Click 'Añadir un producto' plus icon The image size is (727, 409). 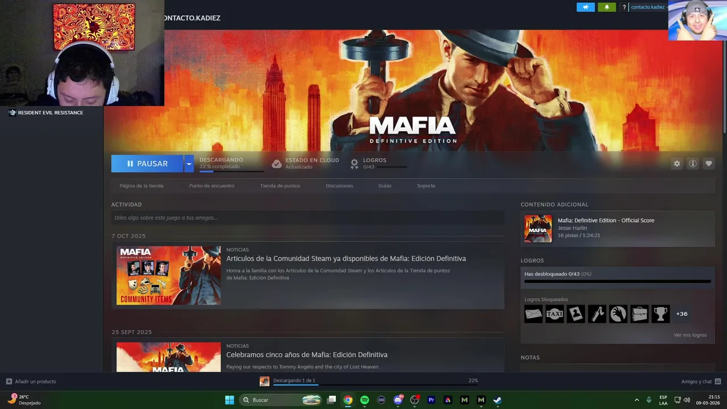coord(9,381)
